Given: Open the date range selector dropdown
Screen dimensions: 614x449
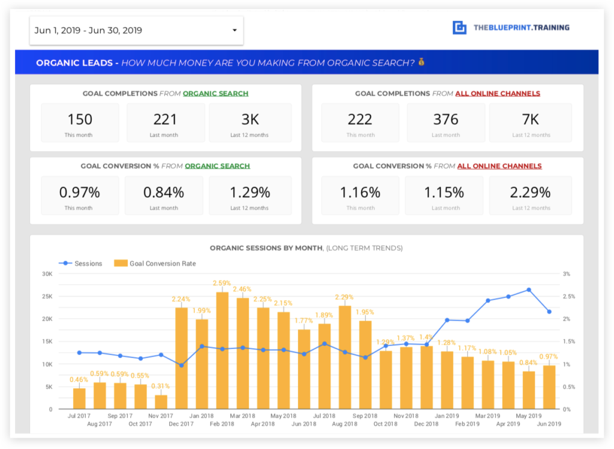Looking at the screenshot, I should point(136,30).
